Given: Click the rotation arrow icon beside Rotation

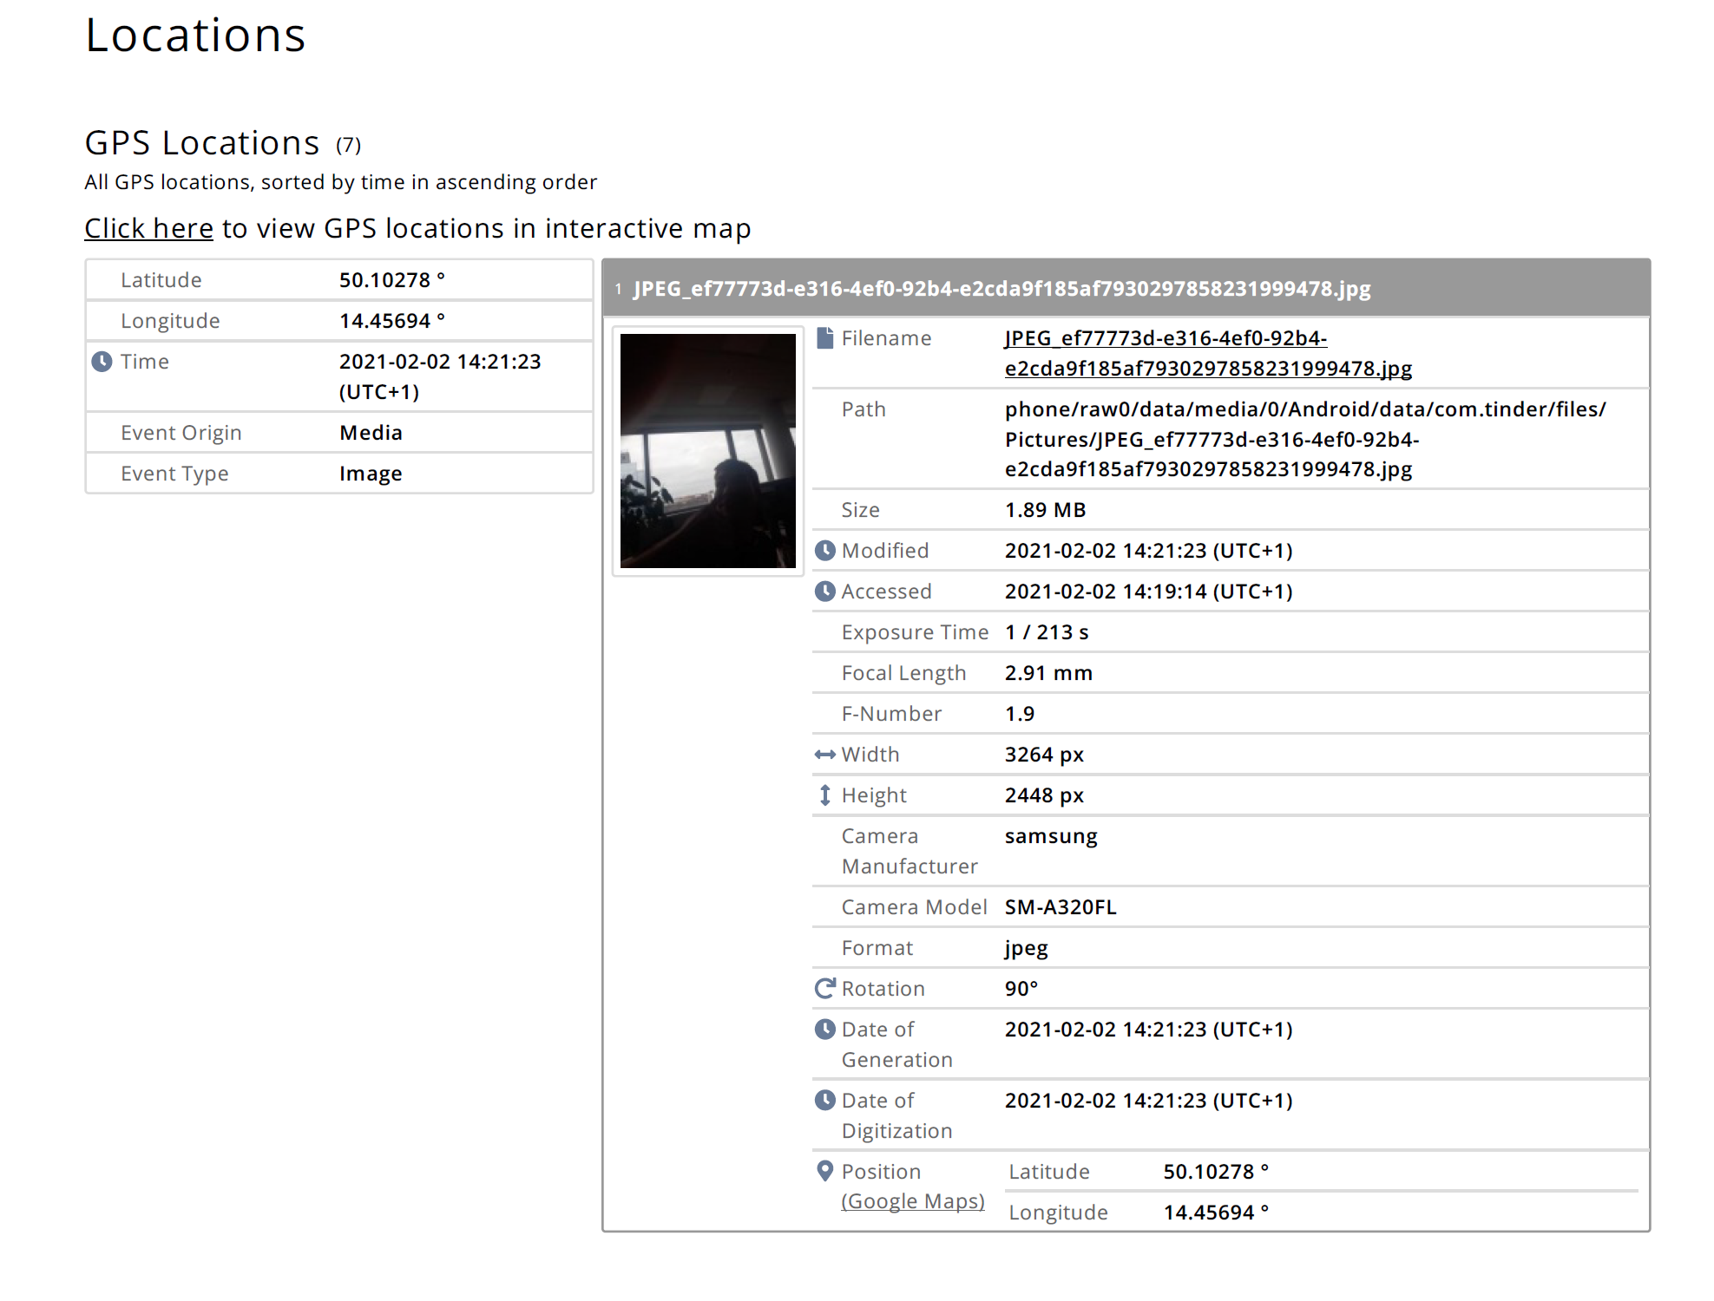Looking at the screenshot, I should [x=825, y=989].
